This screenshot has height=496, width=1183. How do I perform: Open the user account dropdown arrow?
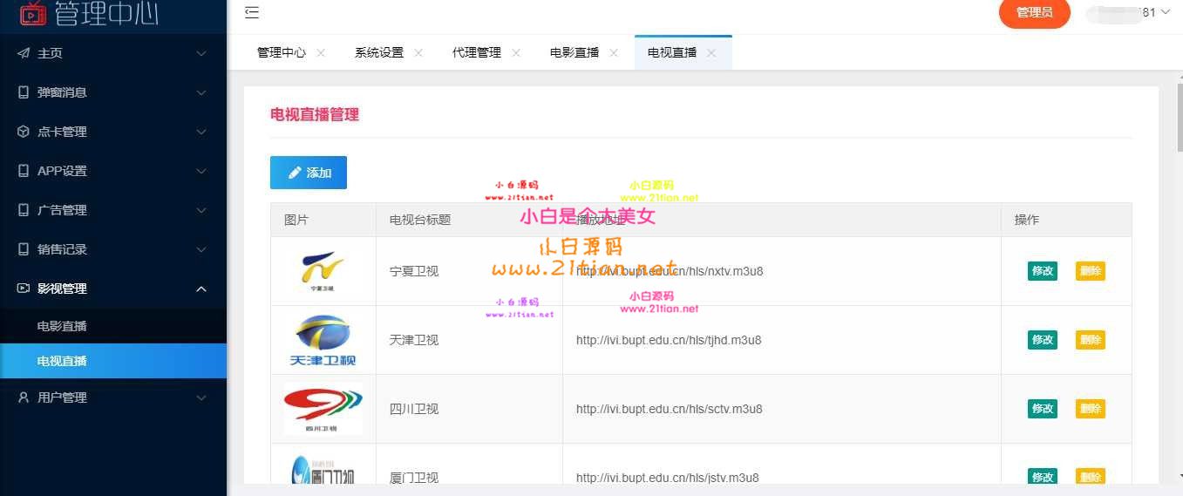[1166, 12]
